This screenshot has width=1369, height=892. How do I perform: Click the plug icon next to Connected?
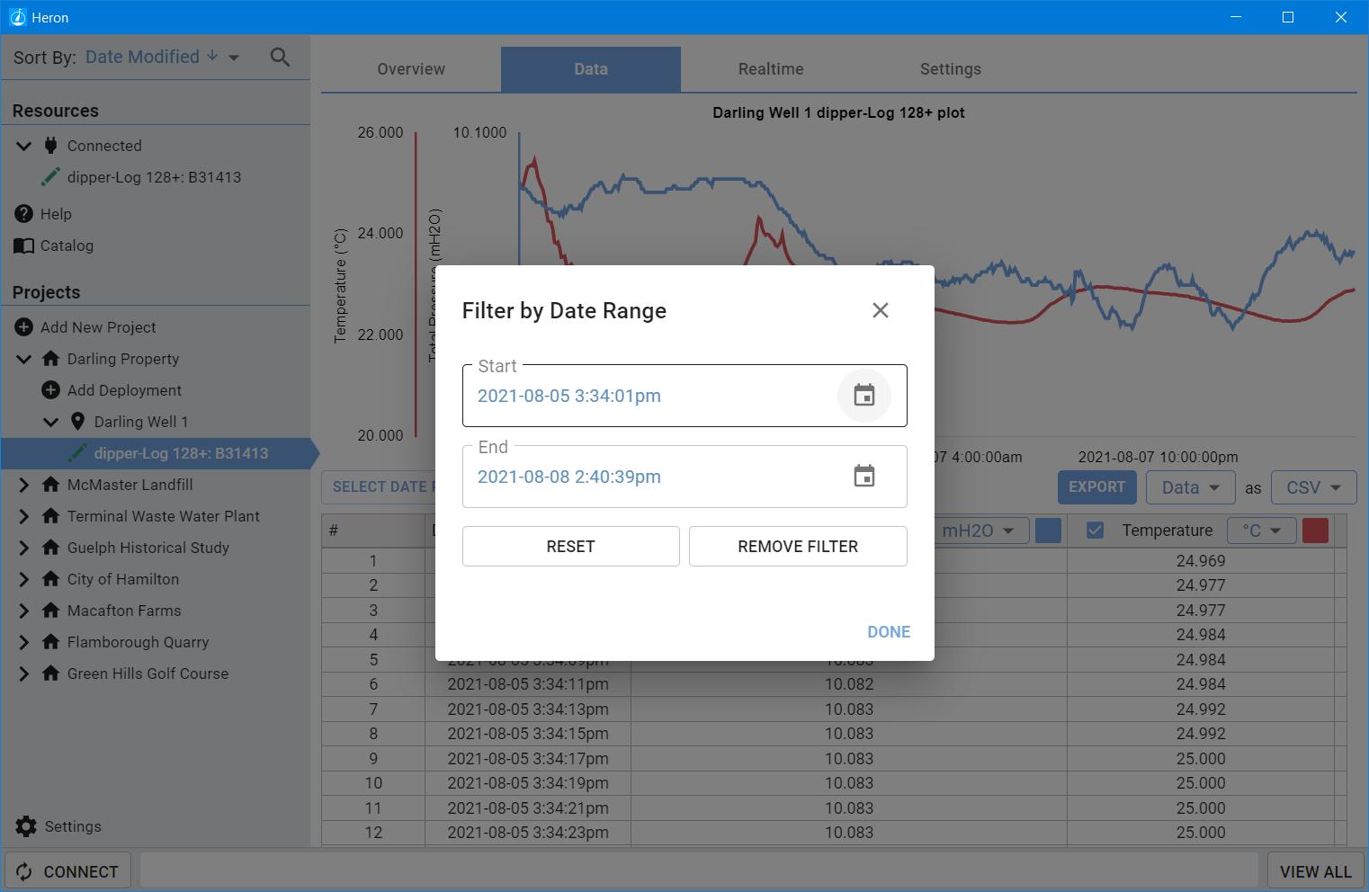pos(50,146)
